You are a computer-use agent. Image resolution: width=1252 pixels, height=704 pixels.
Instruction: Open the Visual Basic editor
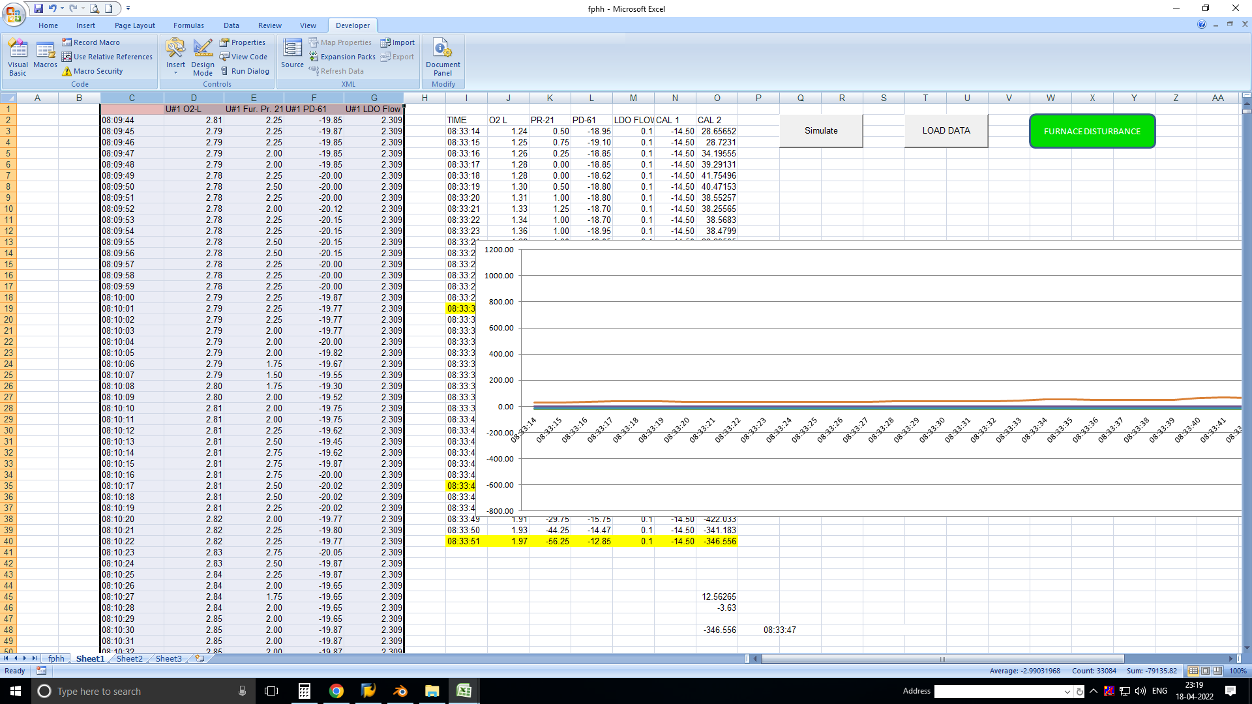click(18, 57)
